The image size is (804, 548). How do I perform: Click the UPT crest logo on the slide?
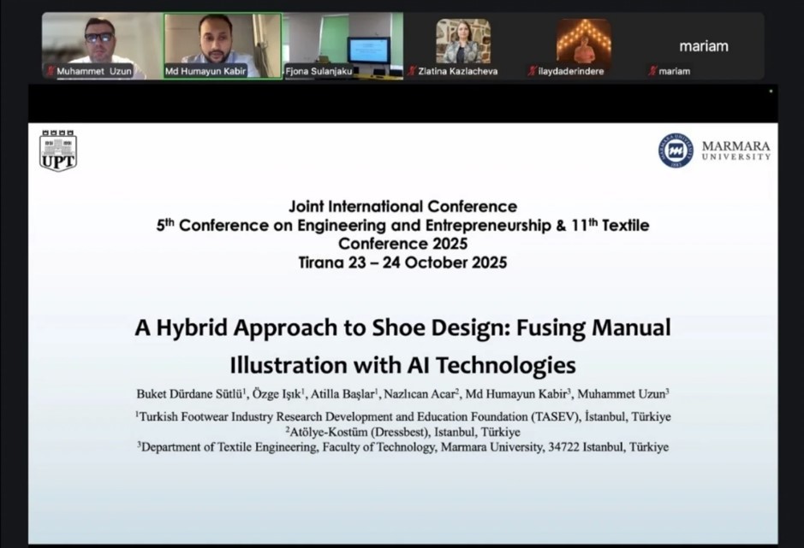(x=58, y=150)
